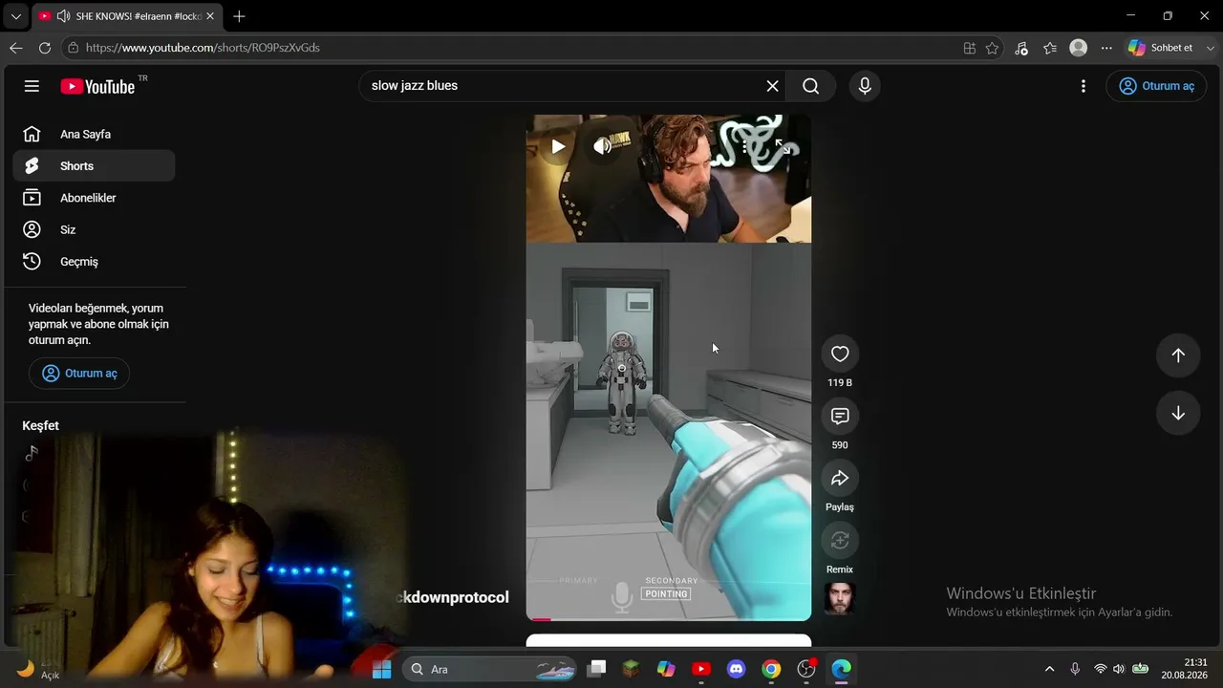This screenshot has width=1223, height=688.
Task: Go to the previous Short with up arrow
Action: pos(1178,355)
